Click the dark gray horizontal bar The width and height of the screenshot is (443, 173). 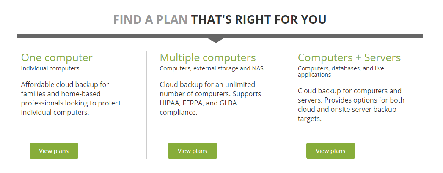(220, 36)
